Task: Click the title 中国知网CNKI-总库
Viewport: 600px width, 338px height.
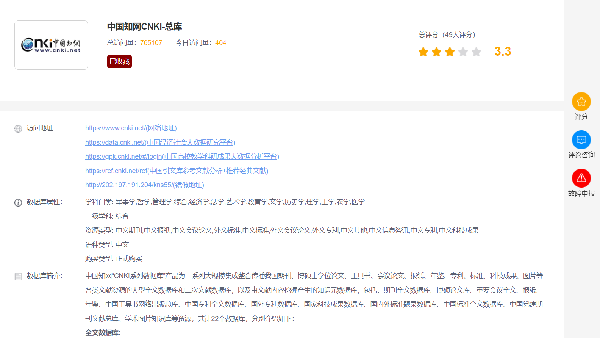Action: point(145,27)
